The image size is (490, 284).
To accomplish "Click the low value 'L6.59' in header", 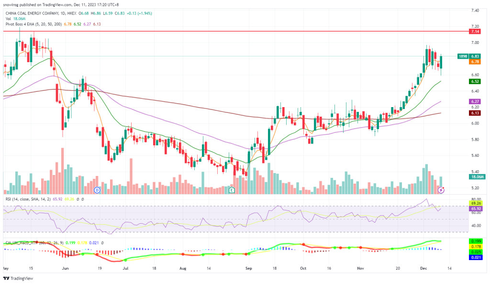I will tap(108, 13).
